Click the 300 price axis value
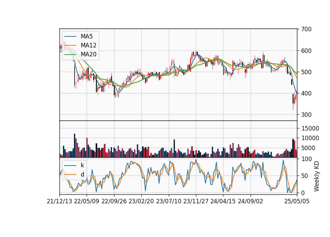 [x=306, y=115]
